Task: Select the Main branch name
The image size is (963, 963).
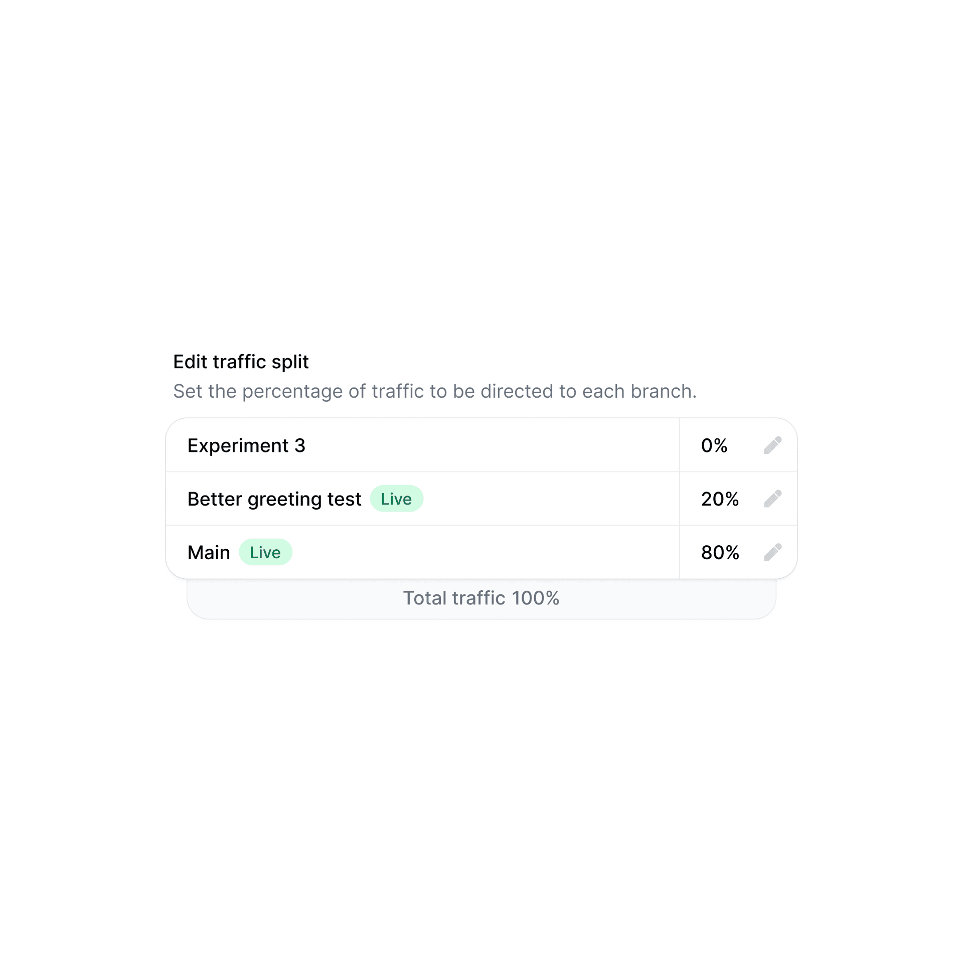Action: click(x=209, y=553)
